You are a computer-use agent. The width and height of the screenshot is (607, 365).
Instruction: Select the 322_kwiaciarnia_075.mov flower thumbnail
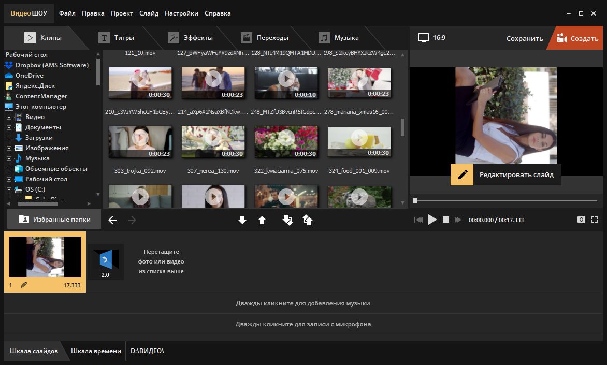click(286, 141)
